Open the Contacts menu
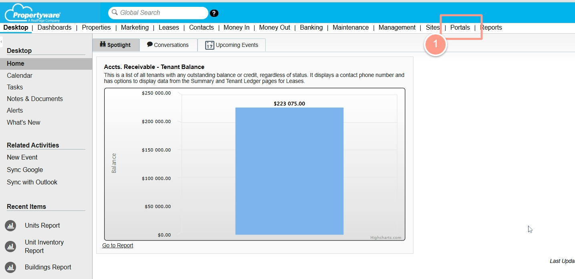 [x=202, y=28]
